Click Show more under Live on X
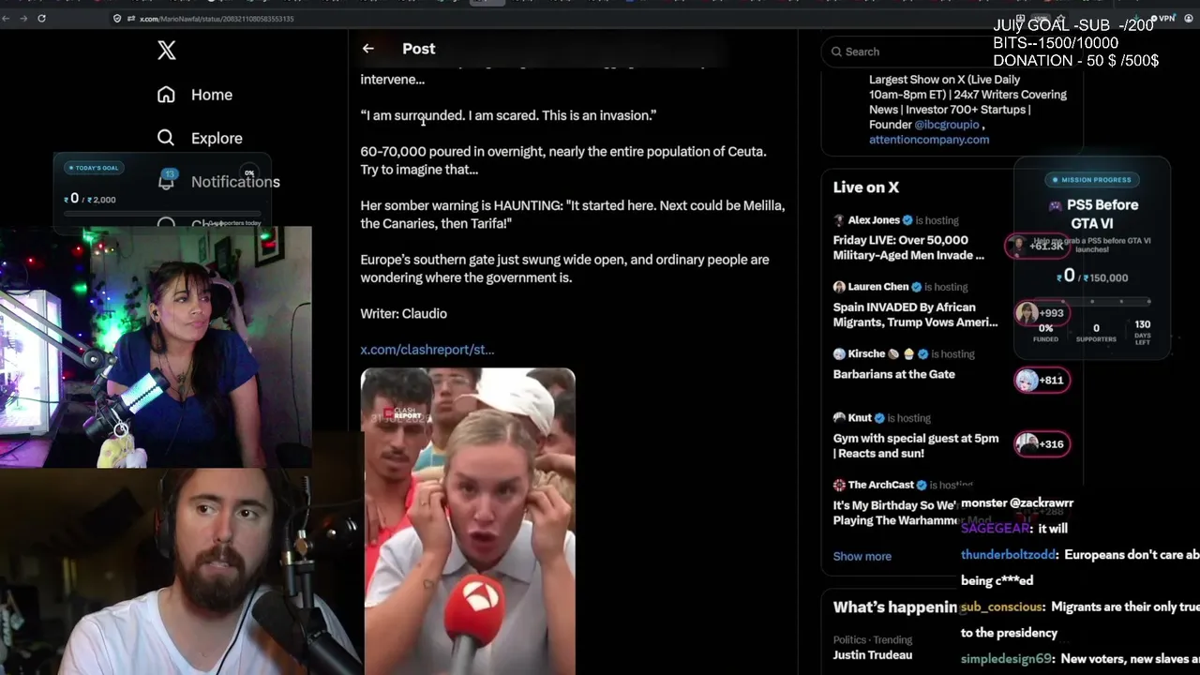Viewport: 1200px width, 675px height. point(862,556)
